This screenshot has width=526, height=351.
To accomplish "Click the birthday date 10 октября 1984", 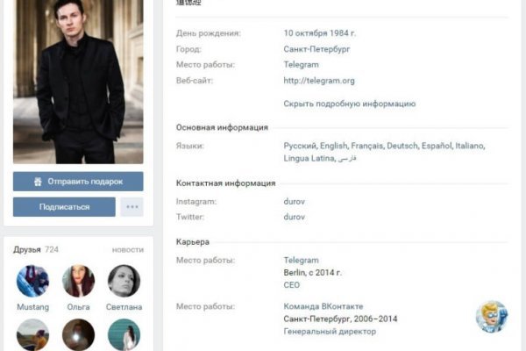I will pyautogui.click(x=319, y=33).
